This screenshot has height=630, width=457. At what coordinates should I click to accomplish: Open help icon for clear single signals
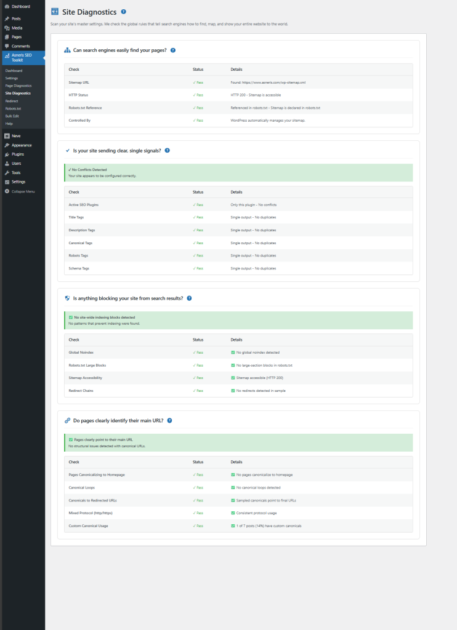tap(168, 151)
